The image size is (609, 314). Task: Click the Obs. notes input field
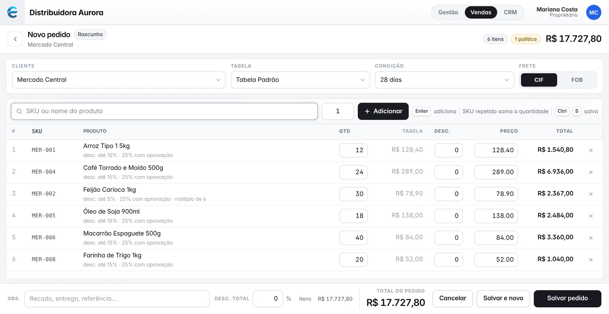(117, 299)
